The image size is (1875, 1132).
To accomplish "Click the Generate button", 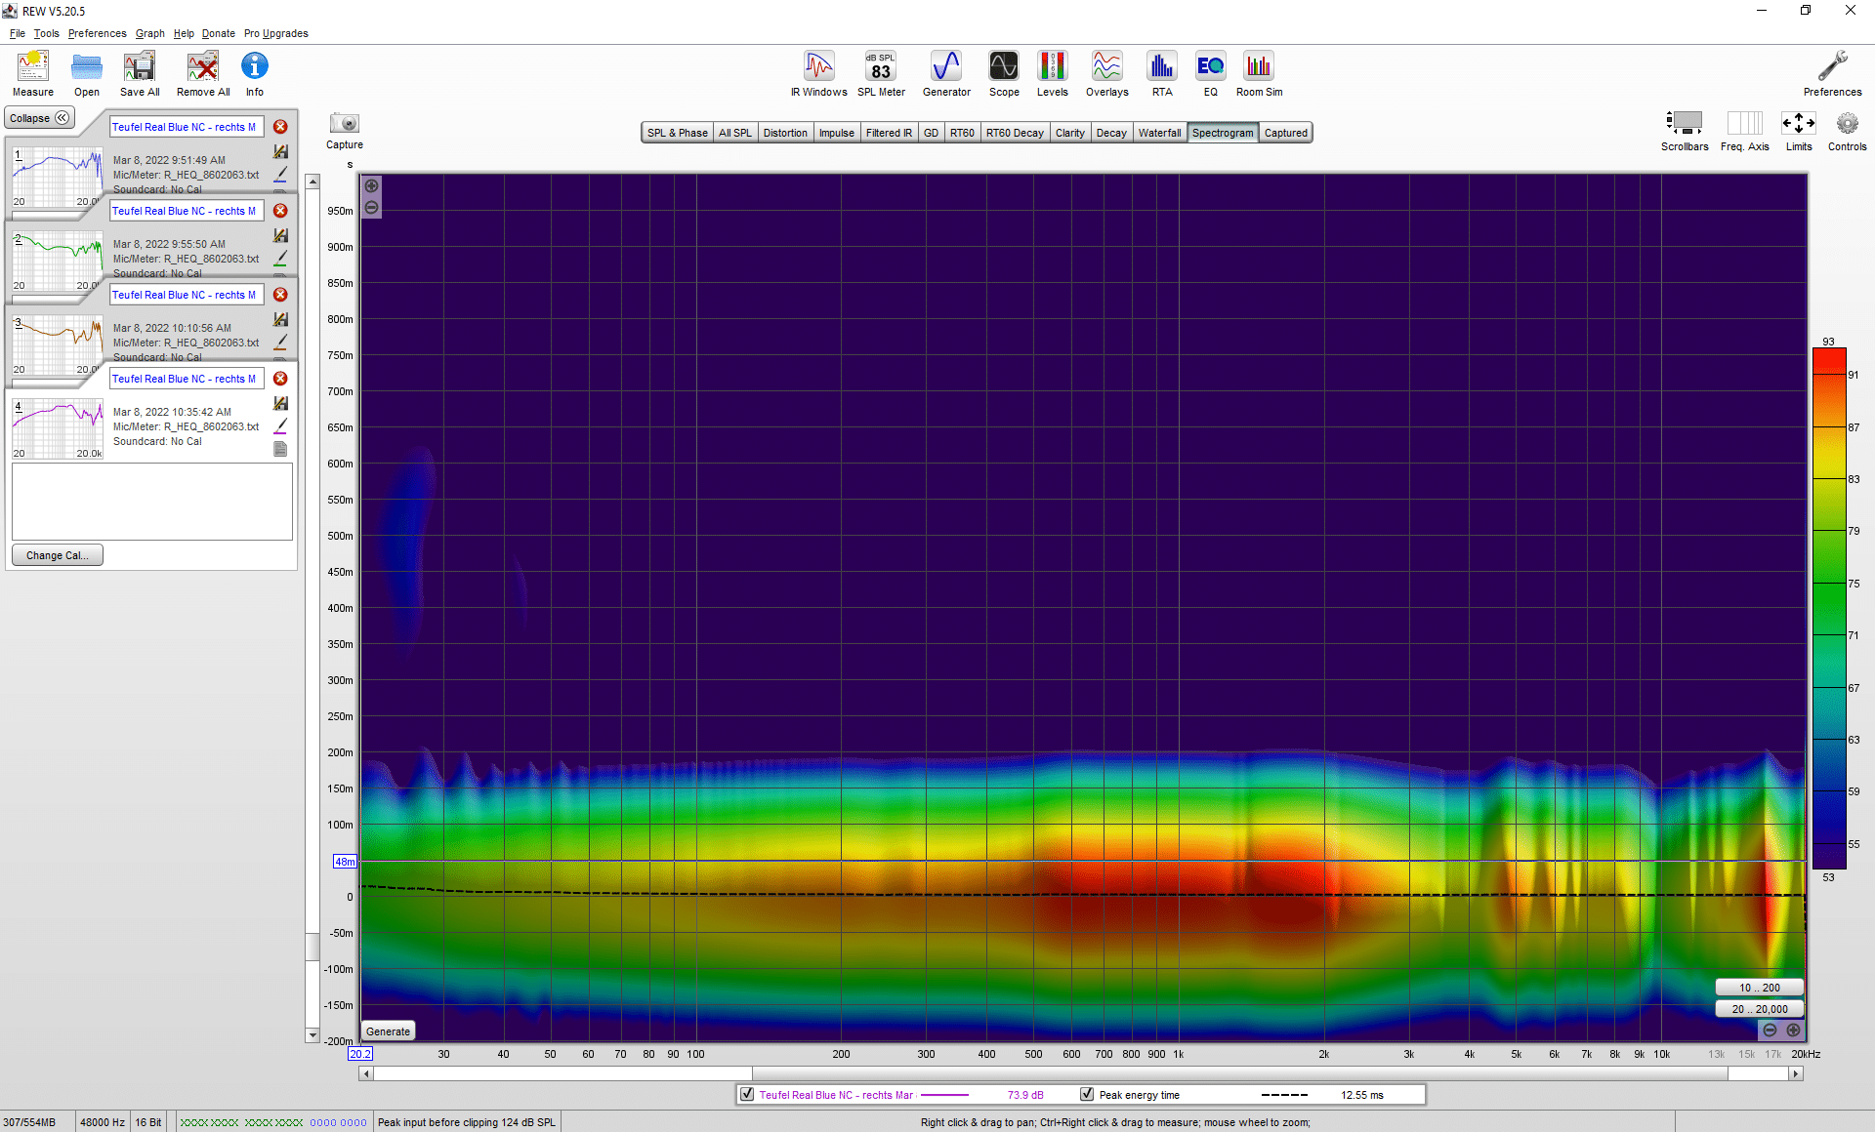I will pyautogui.click(x=389, y=1031).
